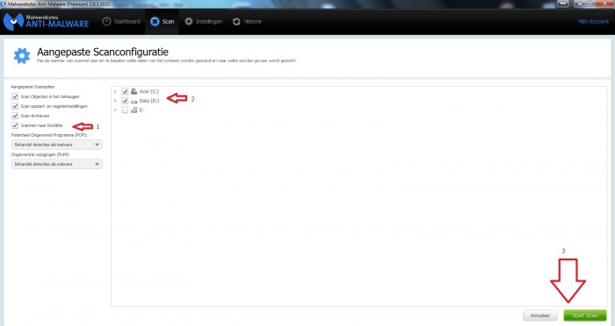Click the Instellingen gear icon
This screenshot has height=326, width=615.
(189, 22)
